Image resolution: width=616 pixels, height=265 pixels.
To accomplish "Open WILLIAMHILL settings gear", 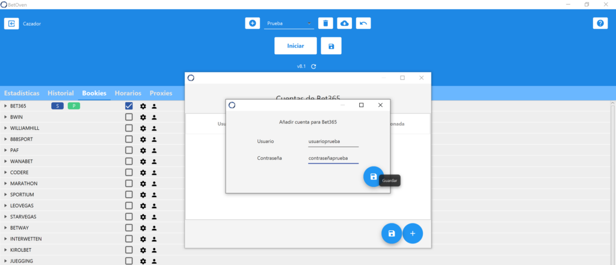I will (143, 128).
